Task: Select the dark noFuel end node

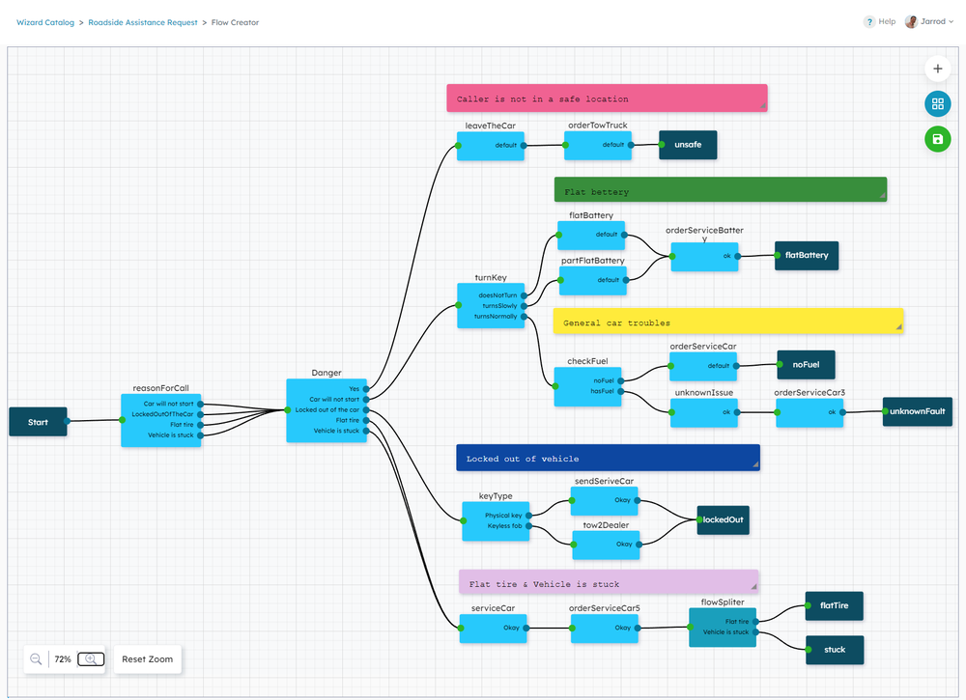Action: [x=806, y=364]
